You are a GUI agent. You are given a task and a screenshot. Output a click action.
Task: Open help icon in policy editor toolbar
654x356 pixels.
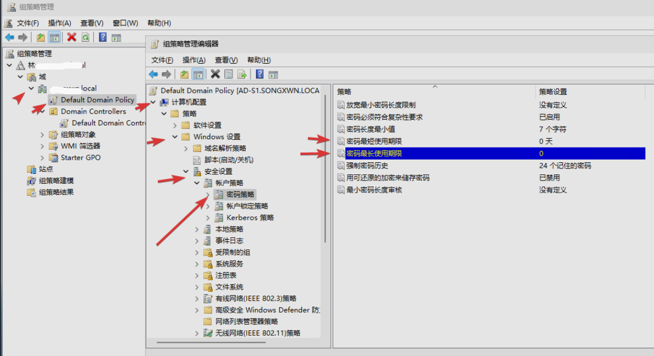pyautogui.click(x=259, y=74)
